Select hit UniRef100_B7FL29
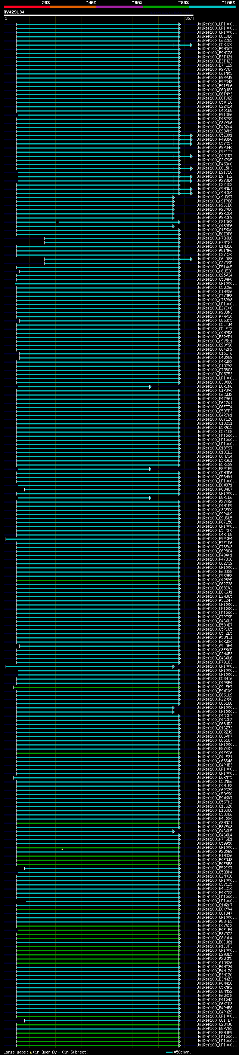Image resolution: width=239 pixels, height=1055 pixels. 214,65
